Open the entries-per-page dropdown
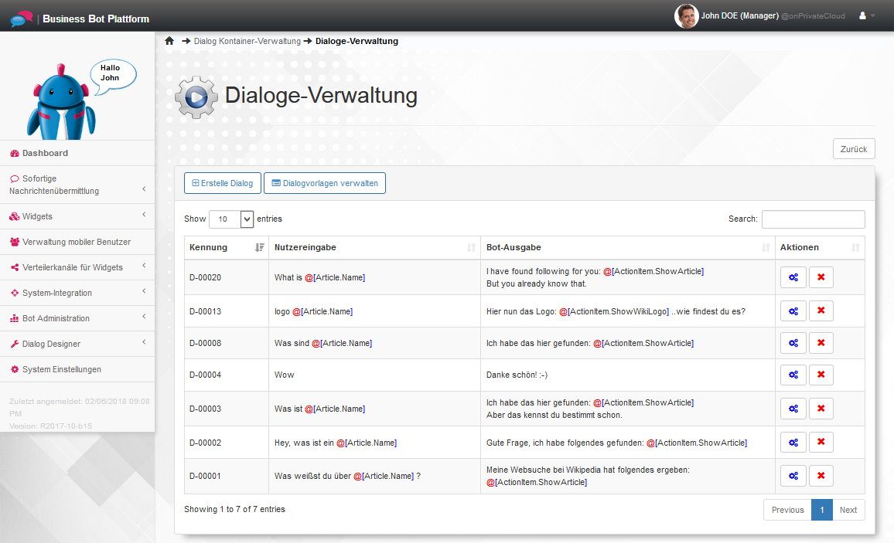The width and height of the screenshot is (894, 543). 231,219
